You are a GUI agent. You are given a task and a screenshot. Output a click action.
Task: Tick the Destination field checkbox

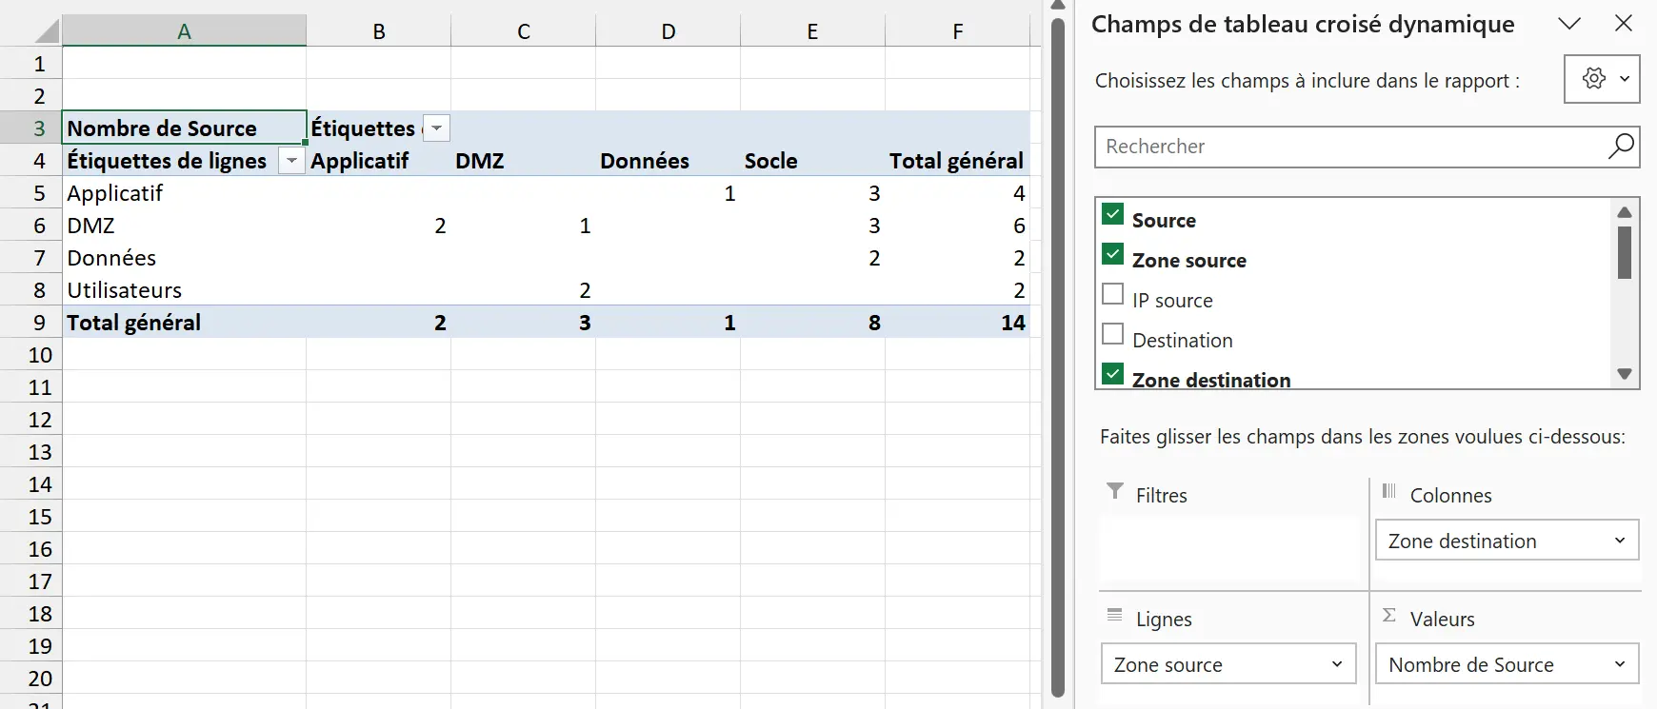(1112, 334)
